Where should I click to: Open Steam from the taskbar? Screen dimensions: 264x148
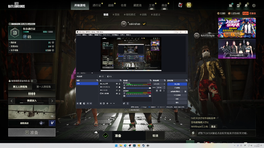[144, 145]
